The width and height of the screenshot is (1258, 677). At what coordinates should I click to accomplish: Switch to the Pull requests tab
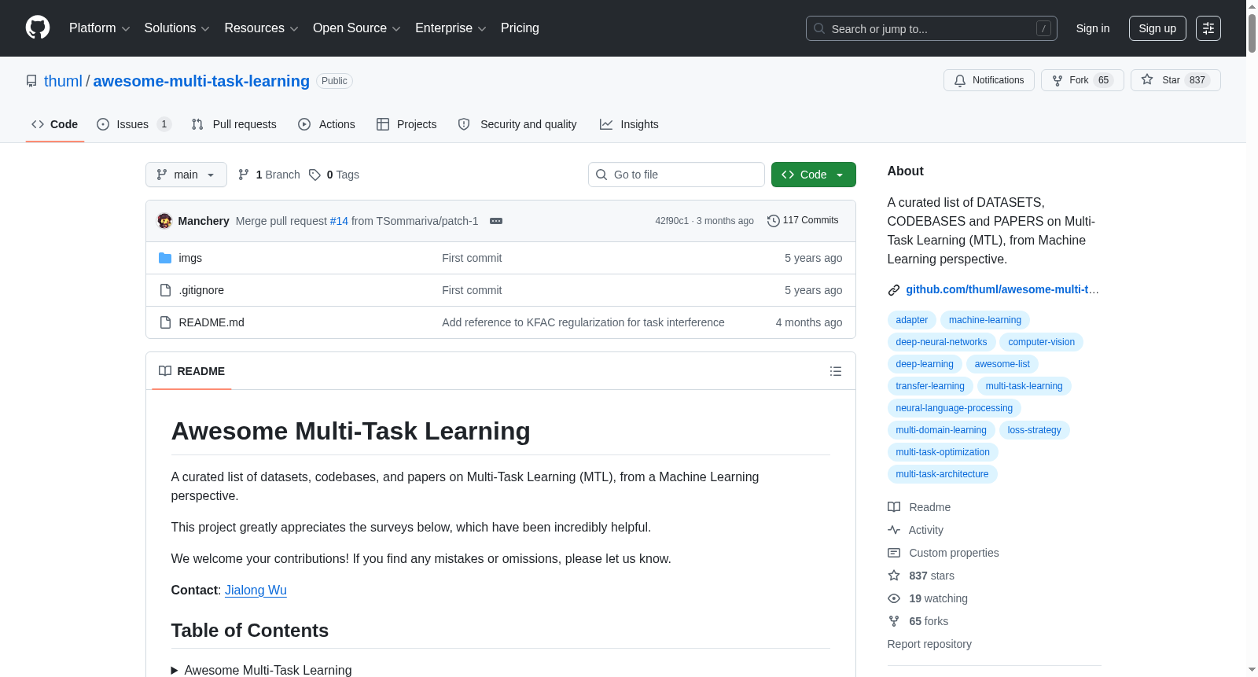point(234,124)
